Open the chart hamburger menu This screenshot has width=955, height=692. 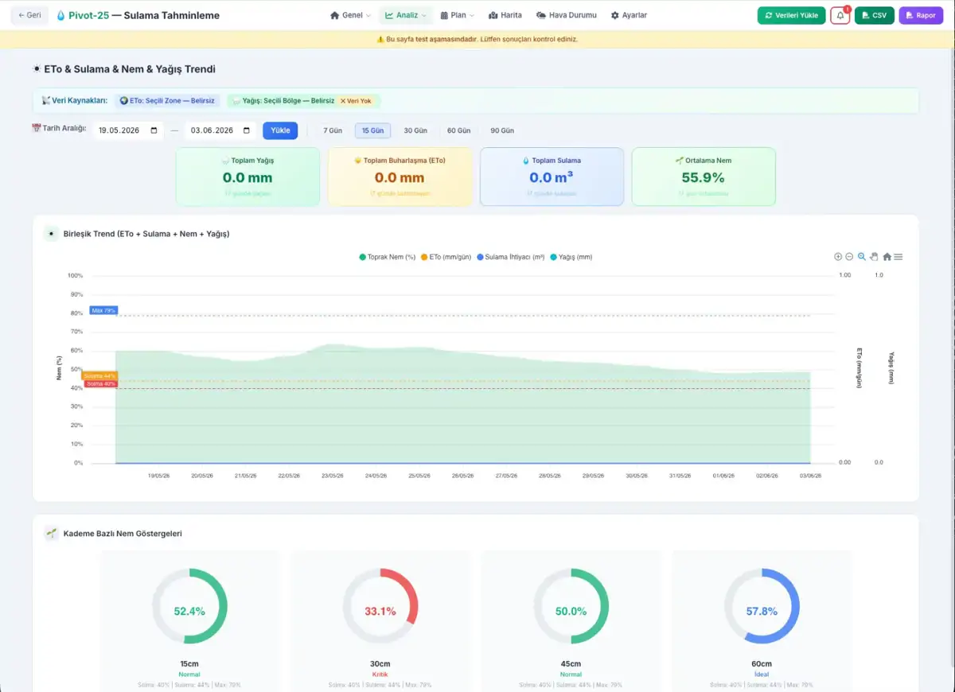[898, 257]
